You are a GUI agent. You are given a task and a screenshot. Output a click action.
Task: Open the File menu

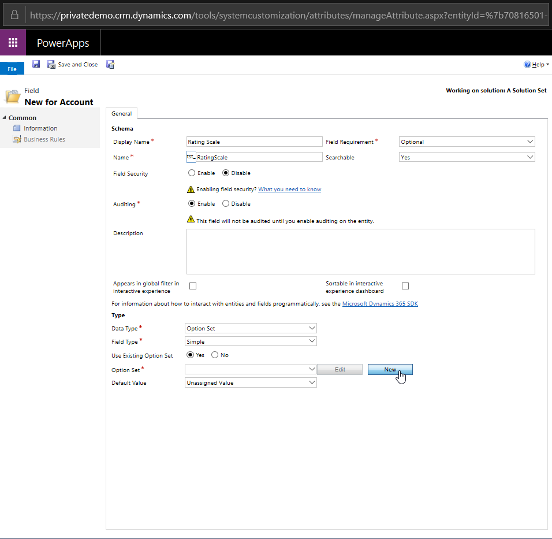(12, 69)
